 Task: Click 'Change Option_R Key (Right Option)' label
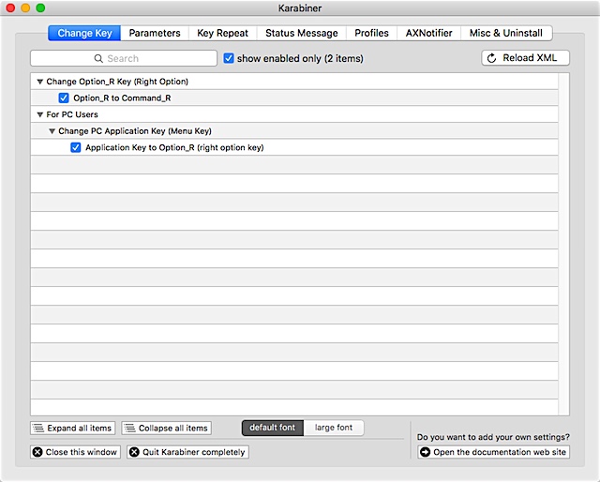click(117, 82)
